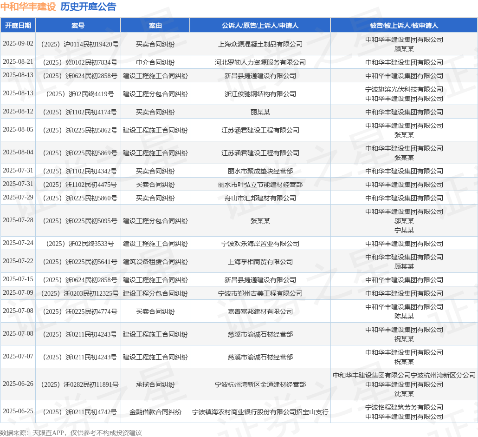Image resolution: width=478 pixels, height=437 pixels.
Task: Select case number (2025)浙1102民初4174号
Action: click(x=79, y=112)
